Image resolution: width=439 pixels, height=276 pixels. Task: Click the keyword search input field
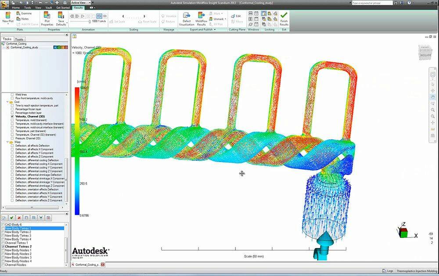[372, 3]
